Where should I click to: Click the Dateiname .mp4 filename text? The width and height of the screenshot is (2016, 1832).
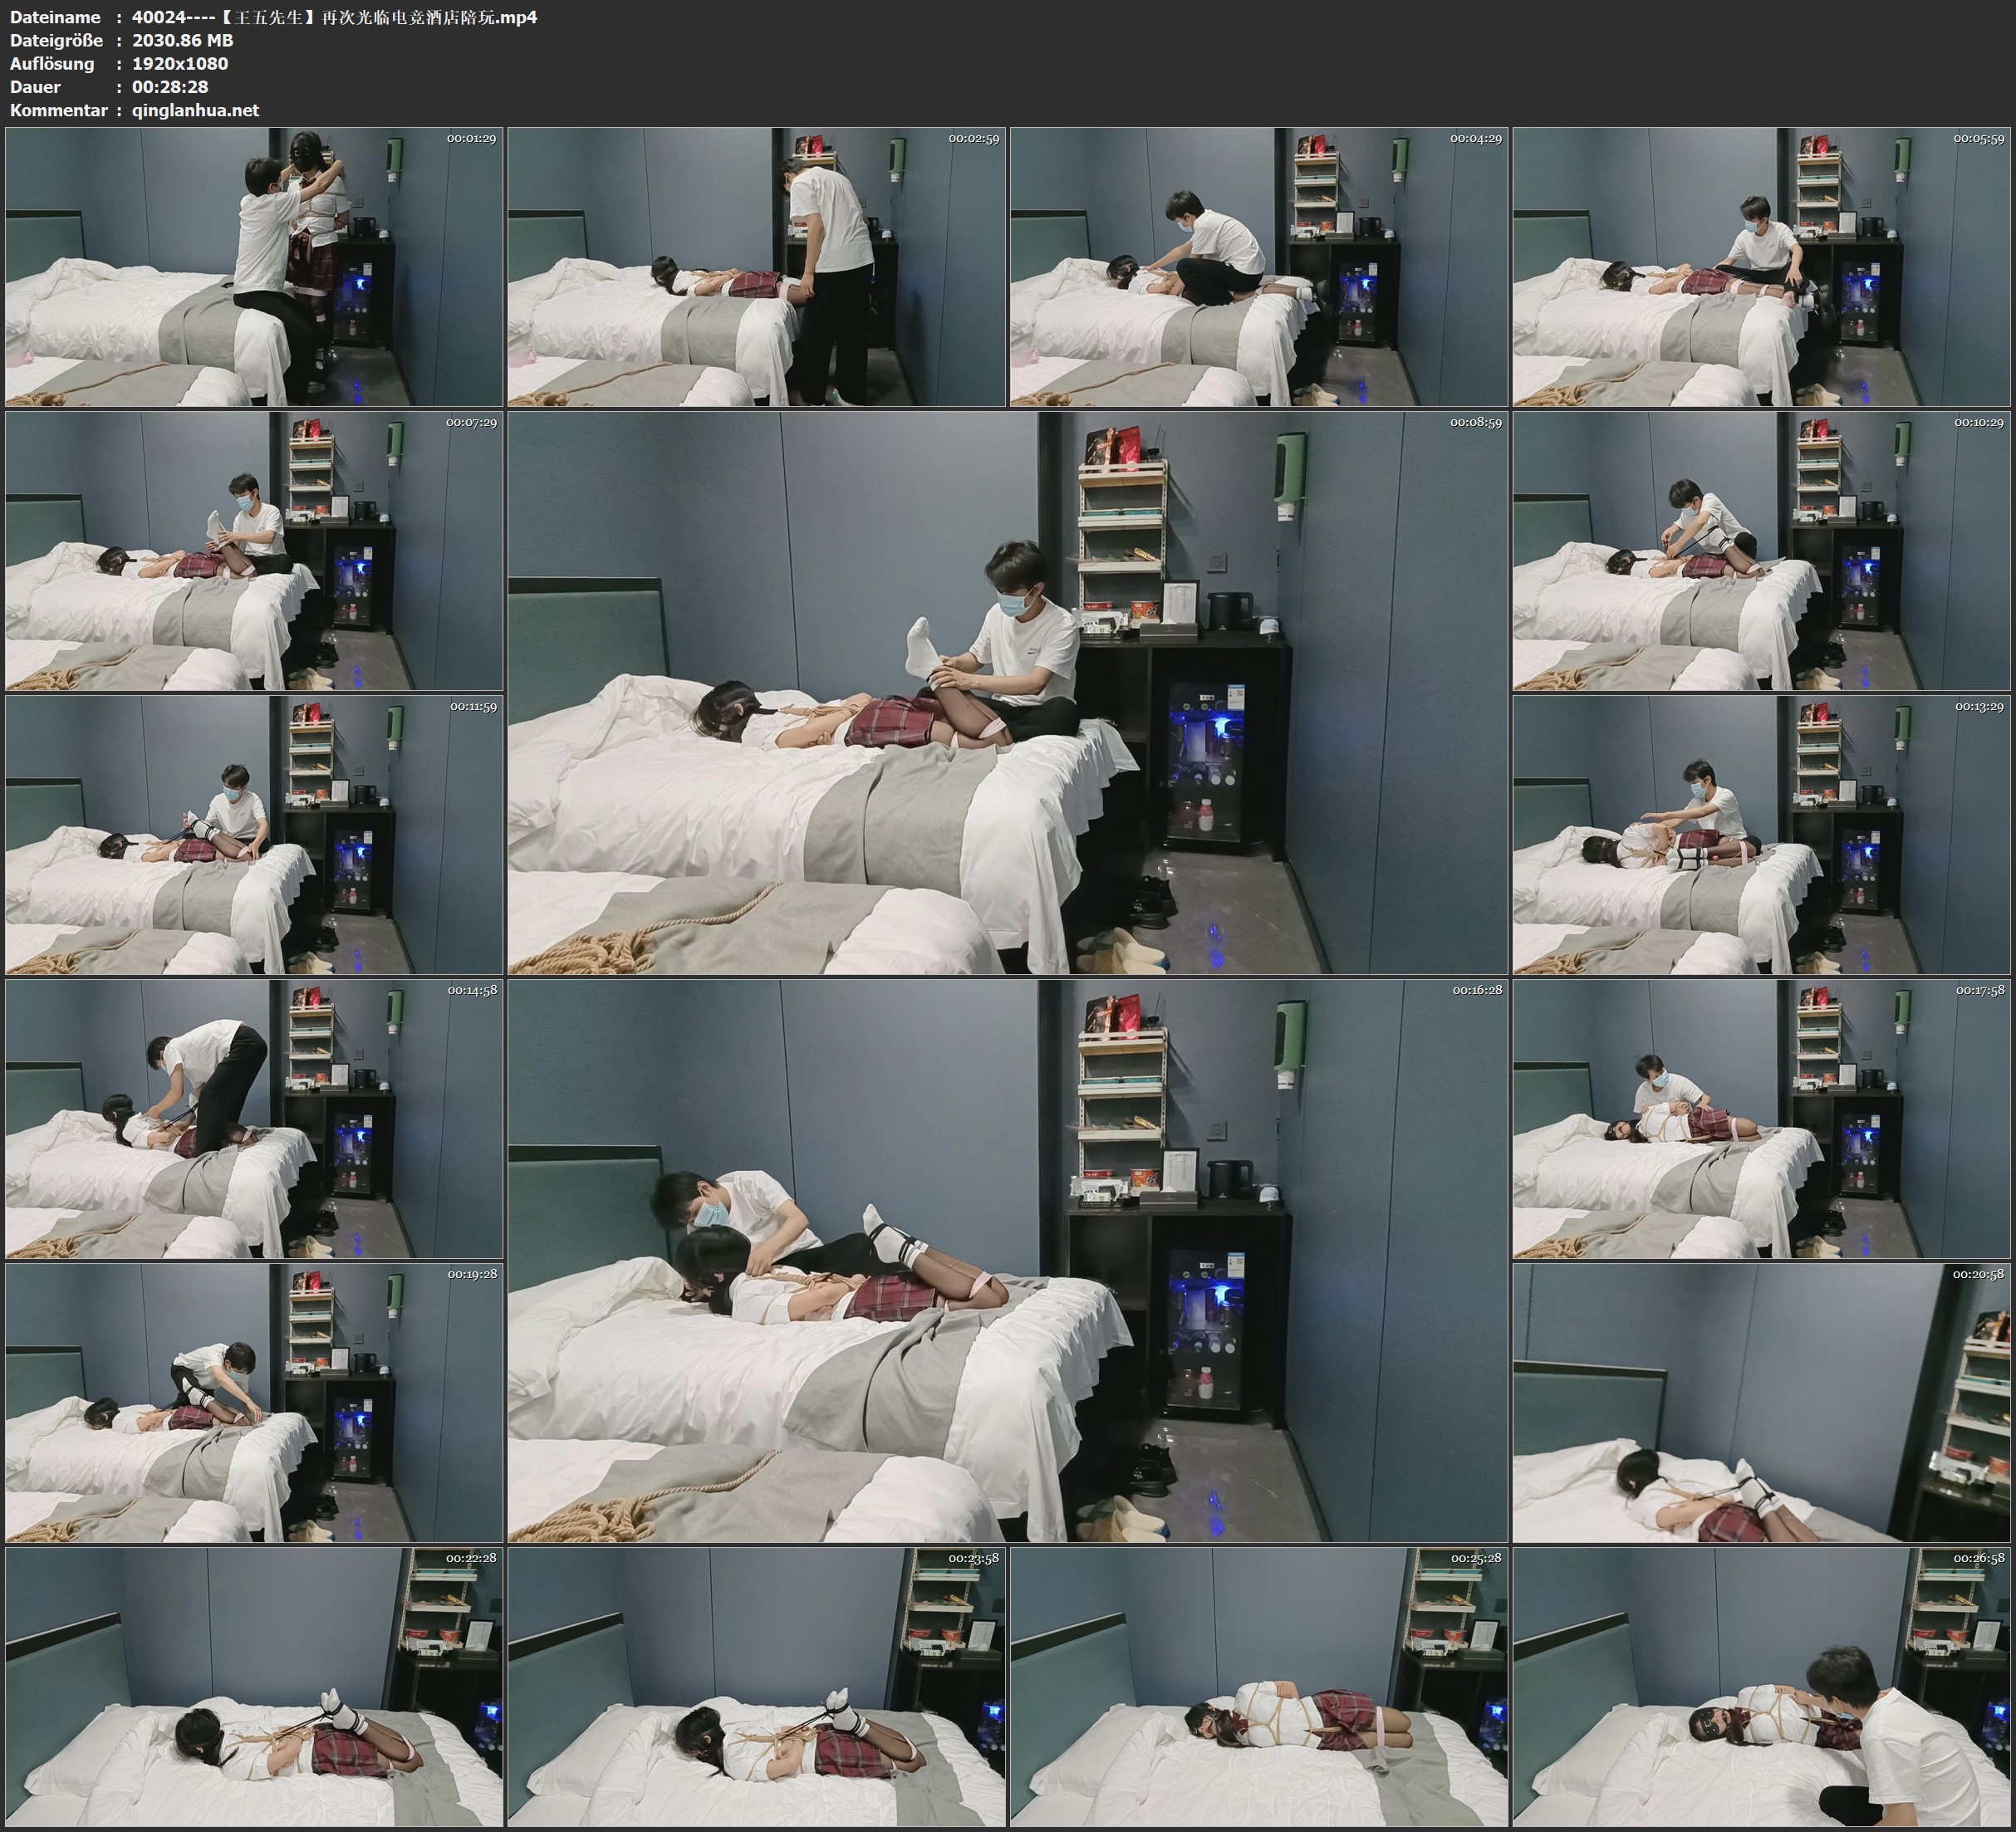click(334, 17)
